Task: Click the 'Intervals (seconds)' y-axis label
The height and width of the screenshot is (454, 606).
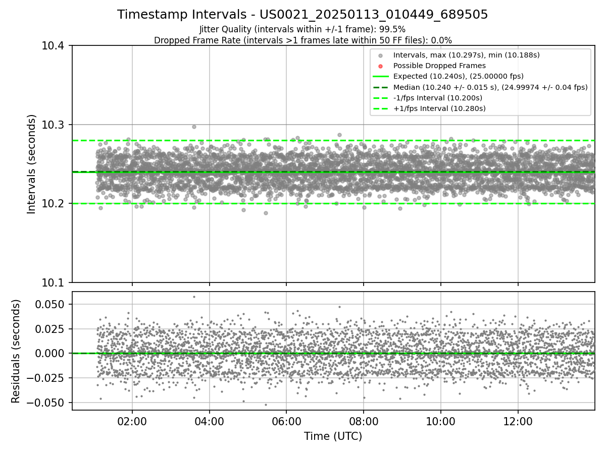Action: tap(32, 164)
